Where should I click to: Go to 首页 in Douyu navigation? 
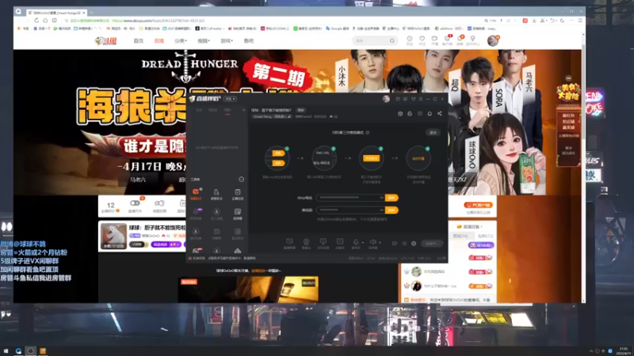[x=138, y=41]
